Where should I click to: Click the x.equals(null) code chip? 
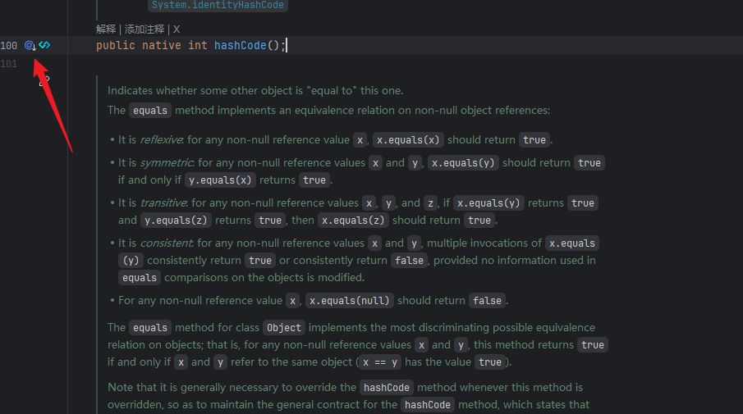point(349,301)
